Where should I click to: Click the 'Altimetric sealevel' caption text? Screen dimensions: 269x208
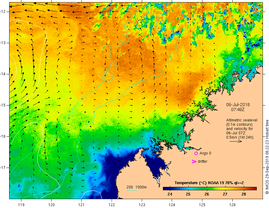tap(242, 120)
